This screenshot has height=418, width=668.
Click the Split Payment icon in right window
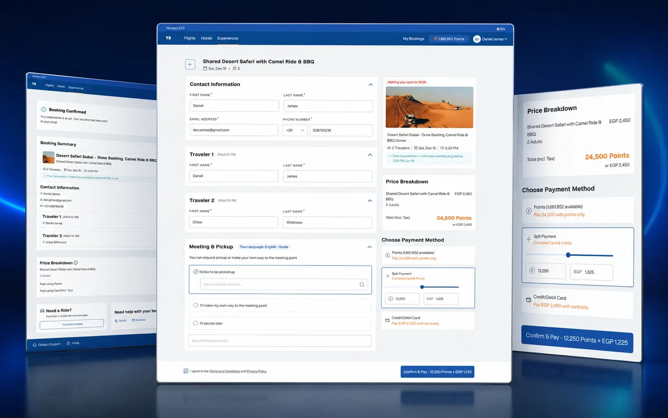coord(529,239)
